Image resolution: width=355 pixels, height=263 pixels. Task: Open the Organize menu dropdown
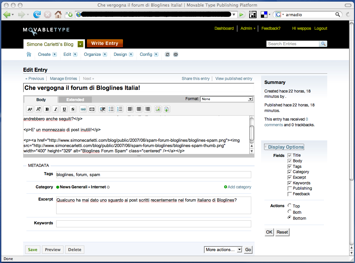pos(105,54)
